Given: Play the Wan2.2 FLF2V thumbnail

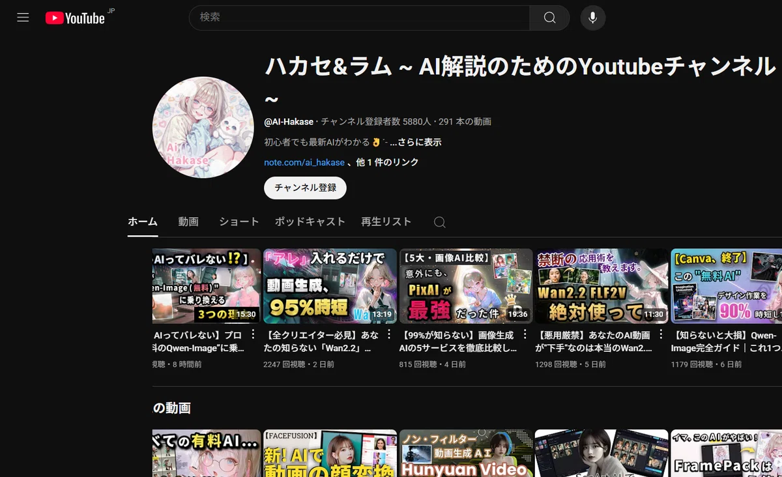Looking at the screenshot, I should point(601,286).
